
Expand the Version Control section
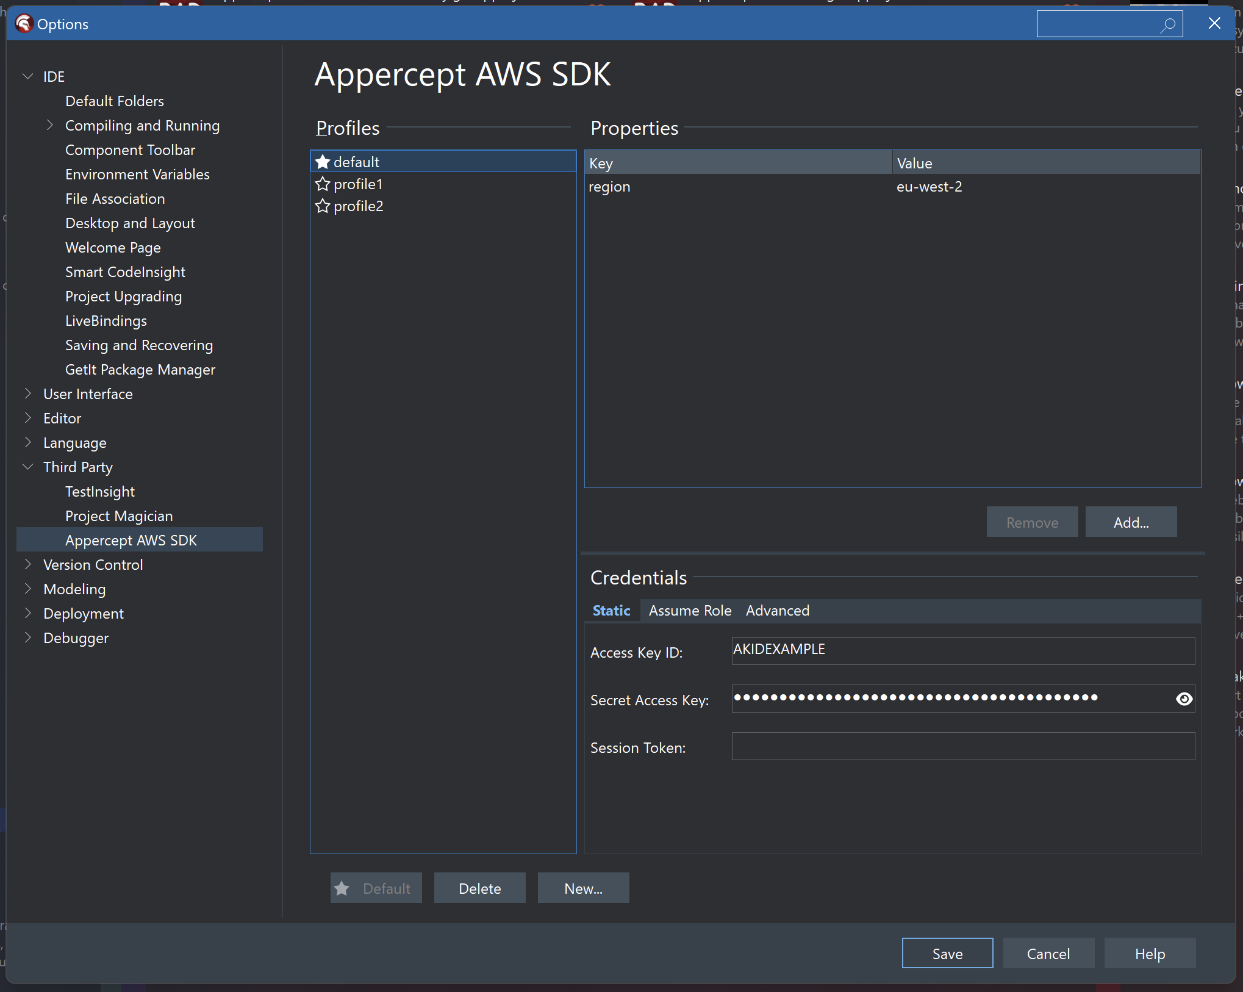[28, 564]
